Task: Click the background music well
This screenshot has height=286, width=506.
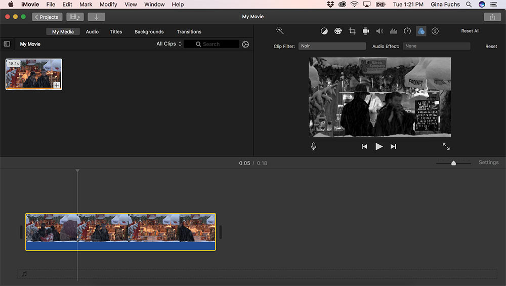Action: click(257, 274)
